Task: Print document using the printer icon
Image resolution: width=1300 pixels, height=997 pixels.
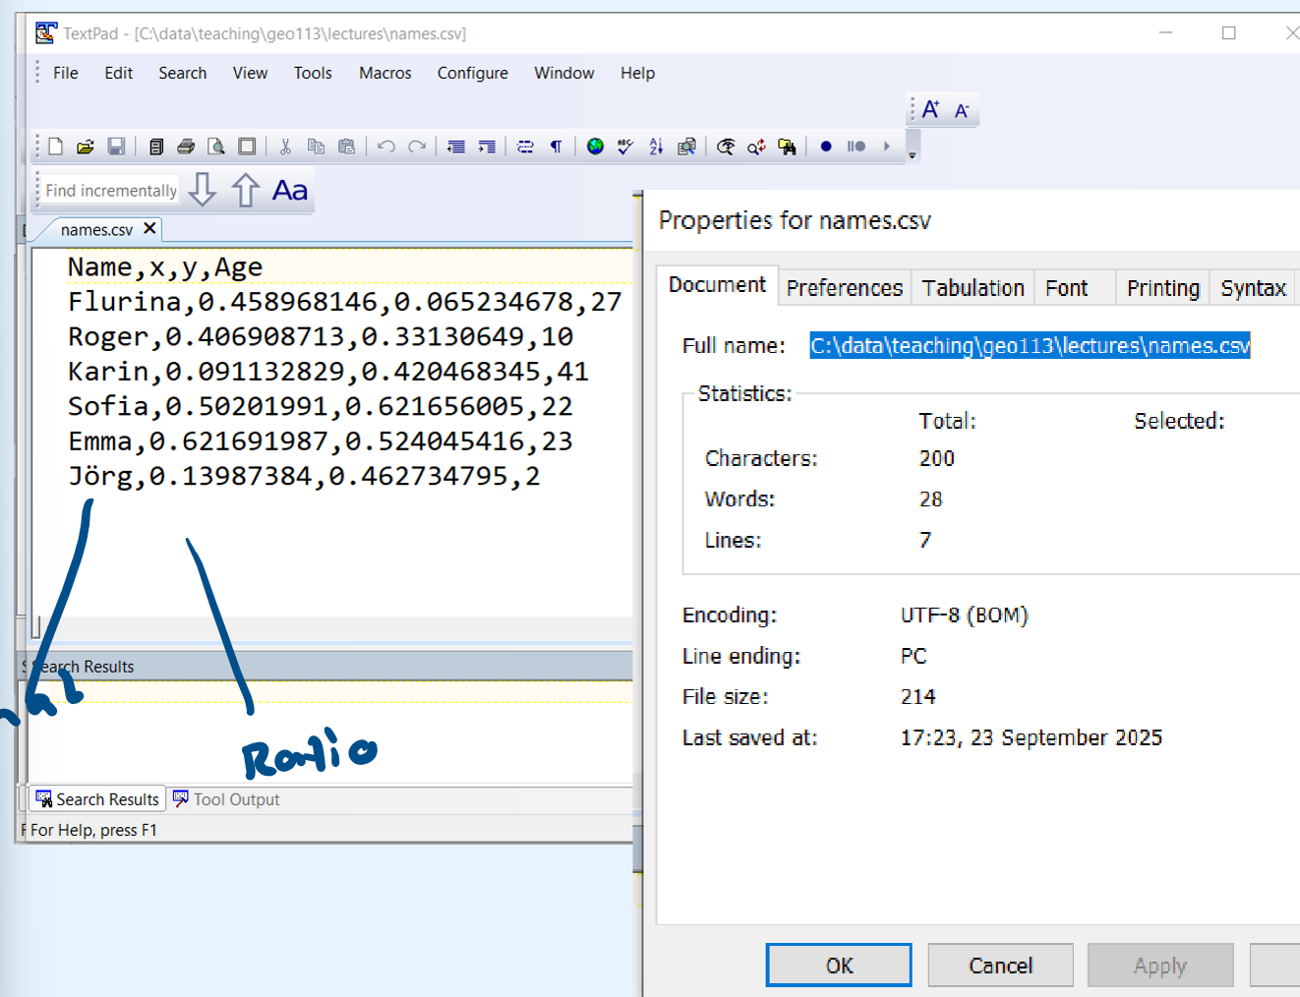Action: [x=186, y=147]
